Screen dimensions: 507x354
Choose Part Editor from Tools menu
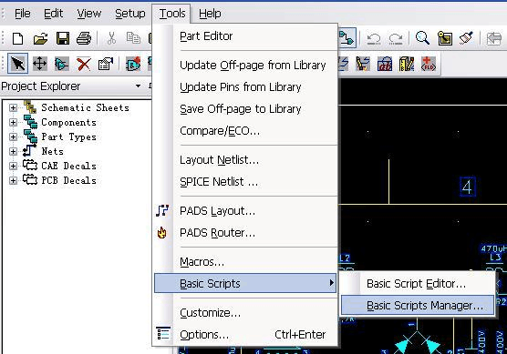[x=245, y=36]
